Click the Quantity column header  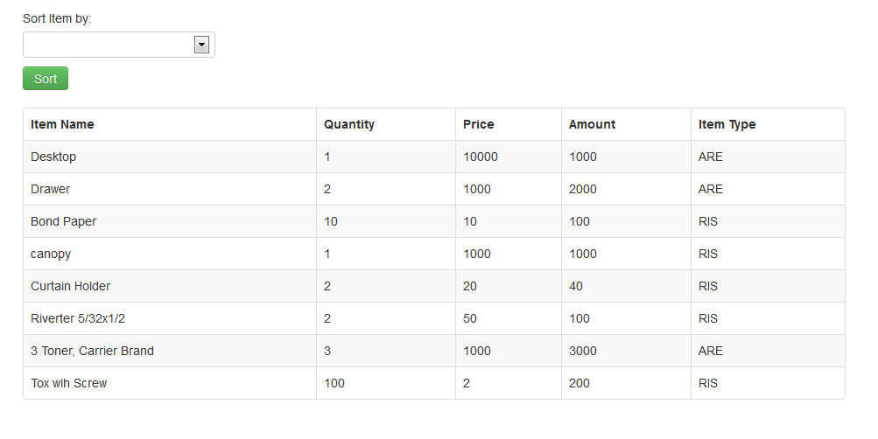[x=349, y=124]
